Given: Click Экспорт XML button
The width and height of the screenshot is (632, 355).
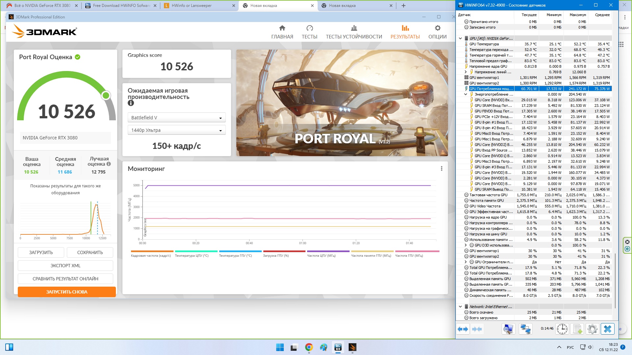Looking at the screenshot, I should (x=65, y=266).
